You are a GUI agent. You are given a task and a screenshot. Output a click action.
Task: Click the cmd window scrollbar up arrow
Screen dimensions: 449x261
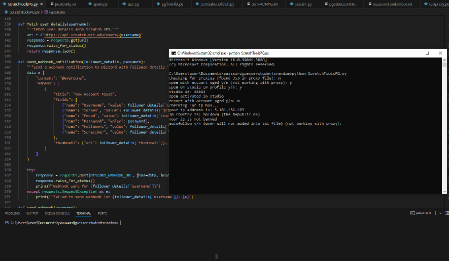pyautogui.click(x=444, y=59)
